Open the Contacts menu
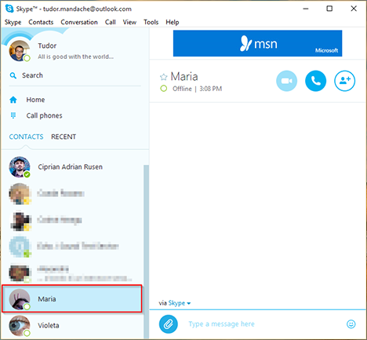Screen dimensions: 367x340 [x=41, y=22]
